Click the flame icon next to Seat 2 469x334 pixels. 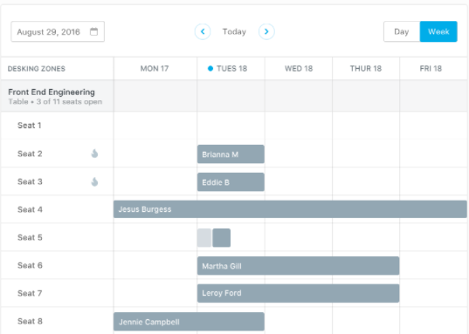point(94,153)
